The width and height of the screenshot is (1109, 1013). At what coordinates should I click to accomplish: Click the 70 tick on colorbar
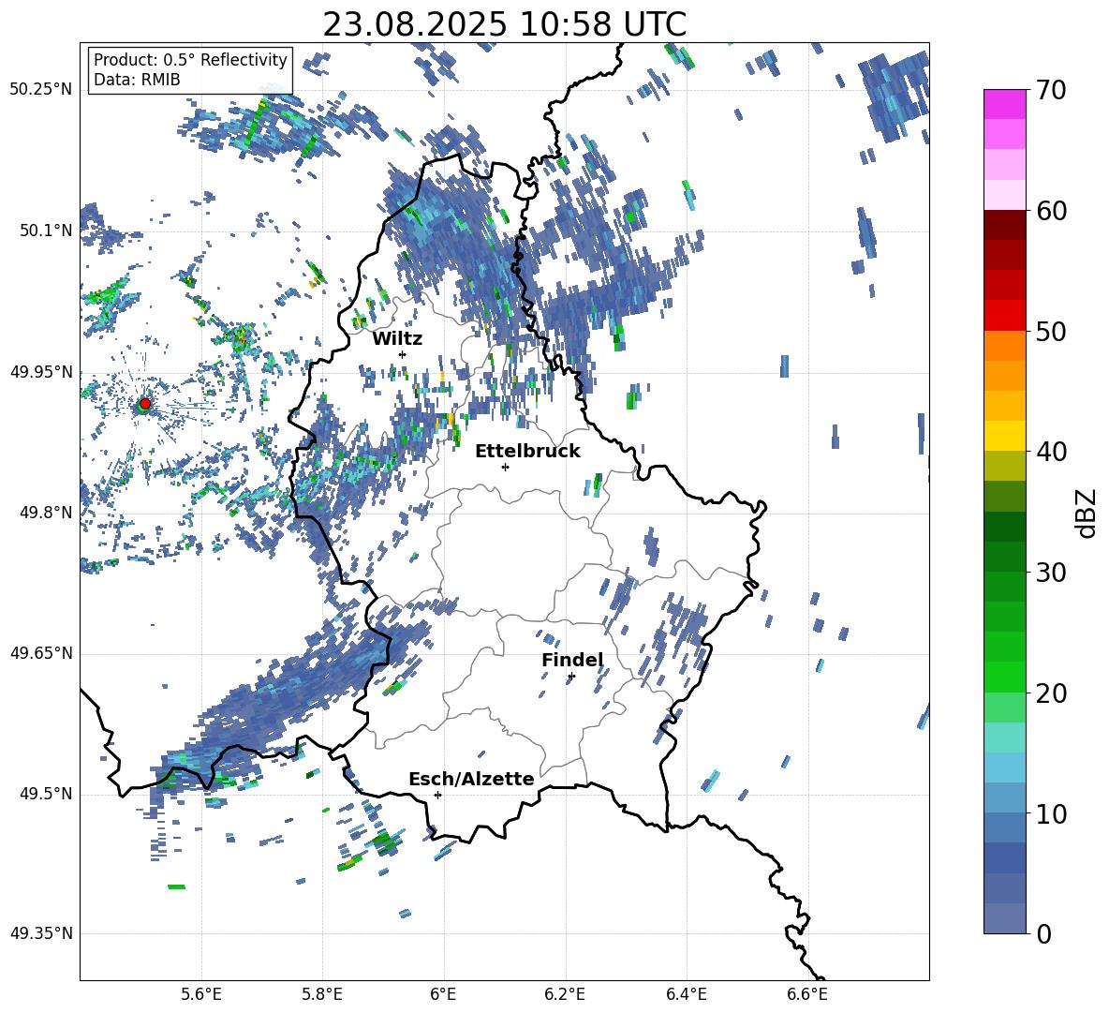pos(1050,90)
